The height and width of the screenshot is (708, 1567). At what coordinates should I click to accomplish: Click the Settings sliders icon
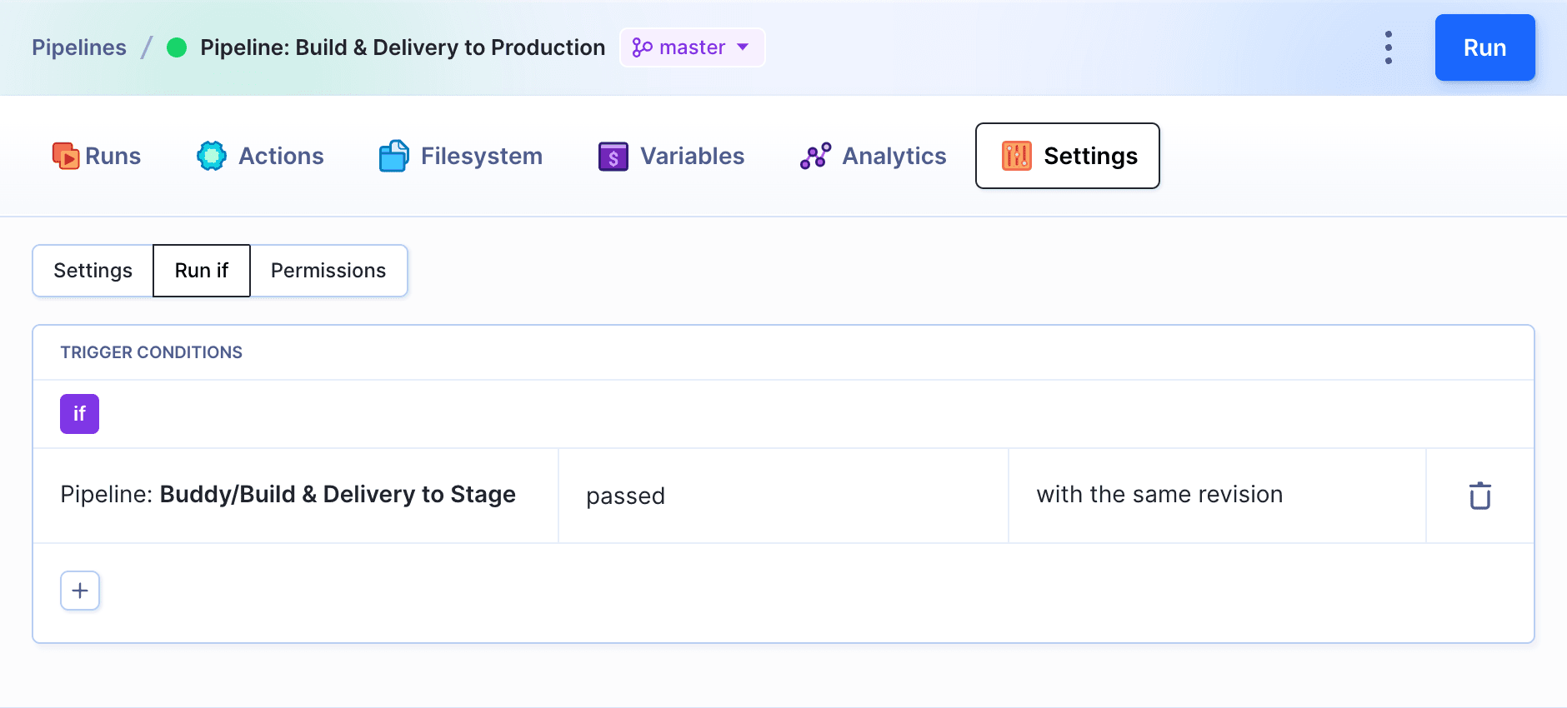pyautogui.click(x=1017, y=156)
